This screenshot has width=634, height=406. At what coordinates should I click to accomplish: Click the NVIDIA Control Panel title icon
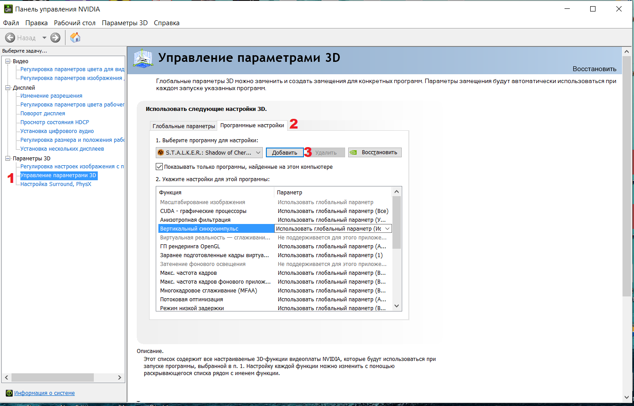(8, 9)
